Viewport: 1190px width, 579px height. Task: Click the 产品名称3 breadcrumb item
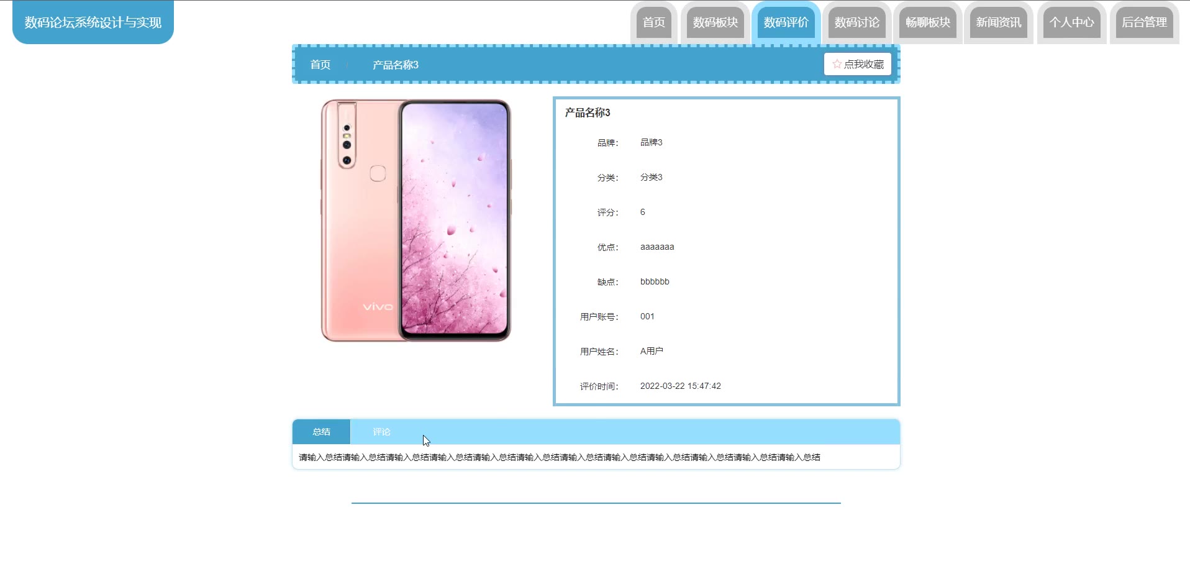(x=396, y=65)
